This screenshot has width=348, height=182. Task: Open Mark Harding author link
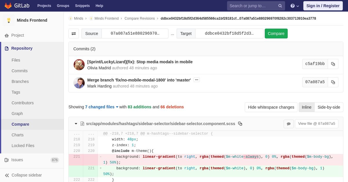[99, 86]
